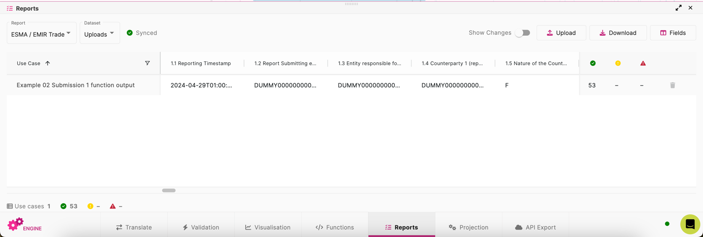The width and height of the screenshot is (703, 237).
Task: Click the yellow warning status column header
Action: click(617, 63)
